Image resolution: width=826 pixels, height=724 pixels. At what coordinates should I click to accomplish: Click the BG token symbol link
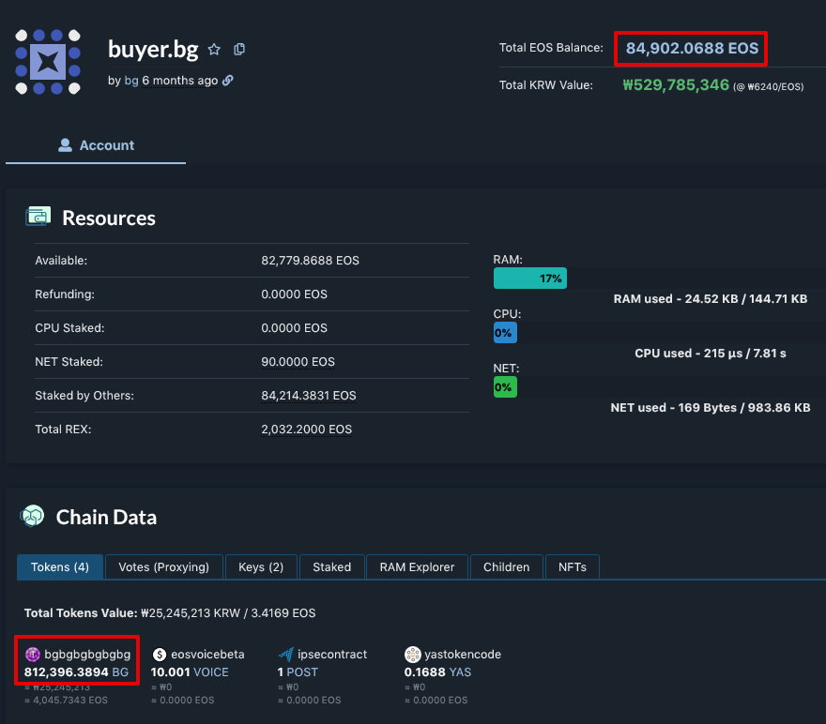click(120, 671)
